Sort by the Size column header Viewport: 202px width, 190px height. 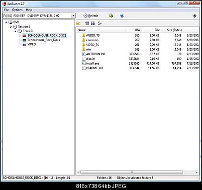[151, 30]
